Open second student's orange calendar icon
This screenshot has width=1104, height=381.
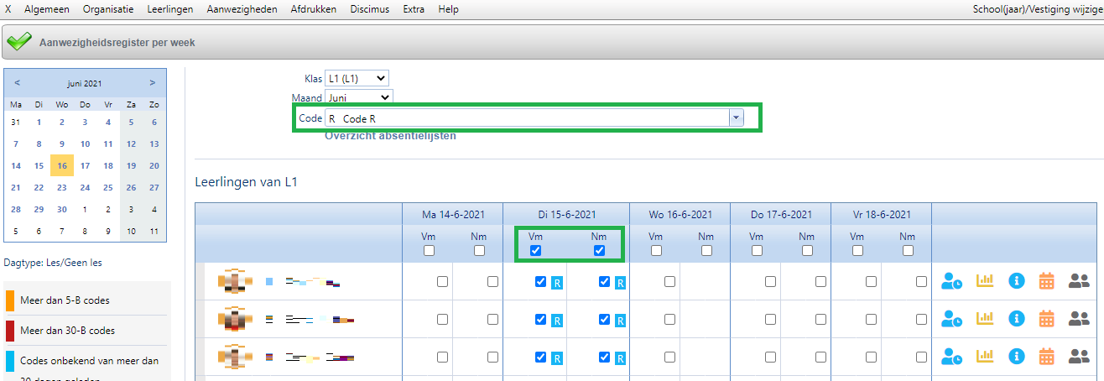pos(1046,319)
